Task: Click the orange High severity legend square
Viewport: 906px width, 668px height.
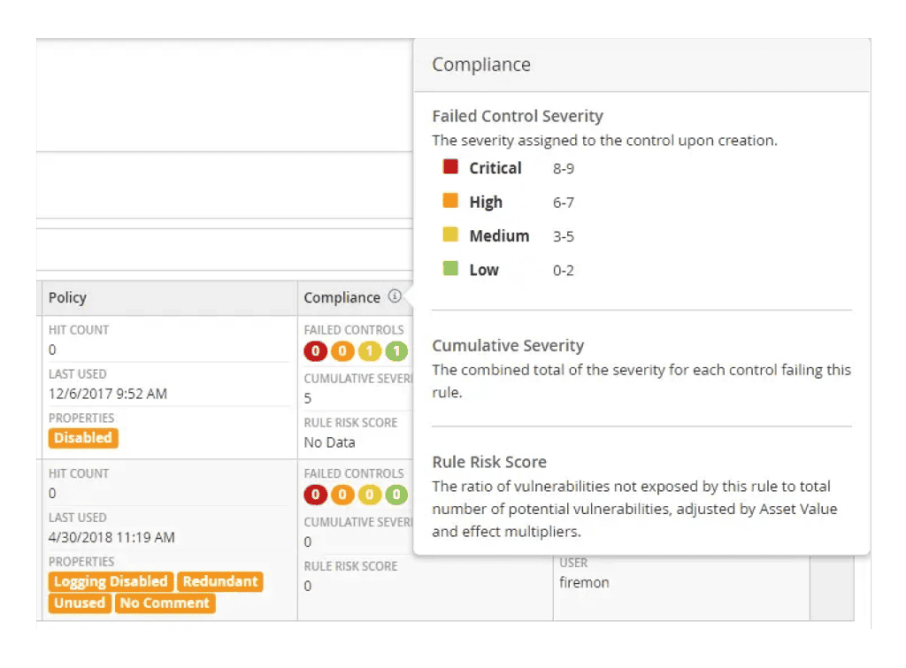Action: click(449, 201)
